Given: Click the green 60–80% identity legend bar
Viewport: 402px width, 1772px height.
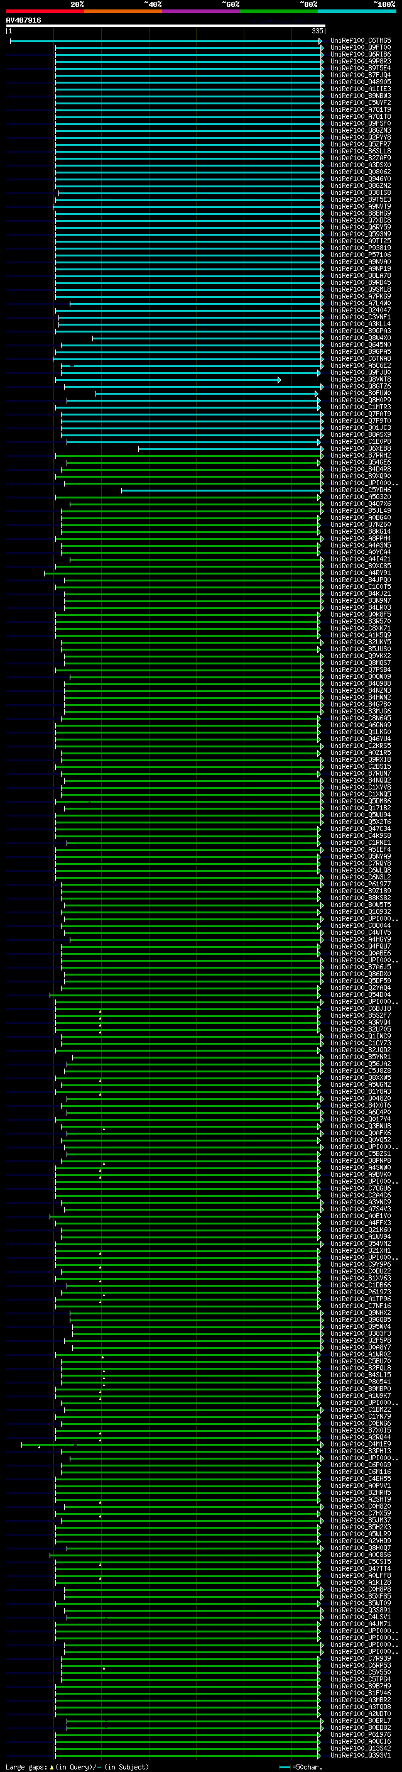Looking at the screenshot, I should pyautogui.click(x=279, y=11).
